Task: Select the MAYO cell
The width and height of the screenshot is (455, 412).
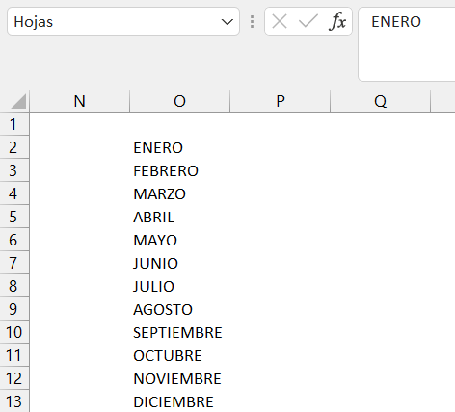Action: pos(180,240)
